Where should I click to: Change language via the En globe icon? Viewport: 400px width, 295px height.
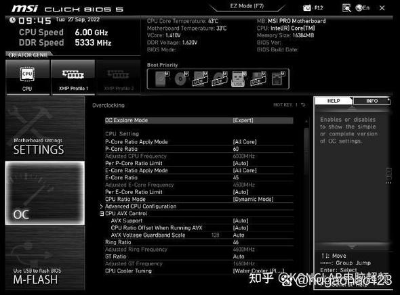tap(363, 8)
